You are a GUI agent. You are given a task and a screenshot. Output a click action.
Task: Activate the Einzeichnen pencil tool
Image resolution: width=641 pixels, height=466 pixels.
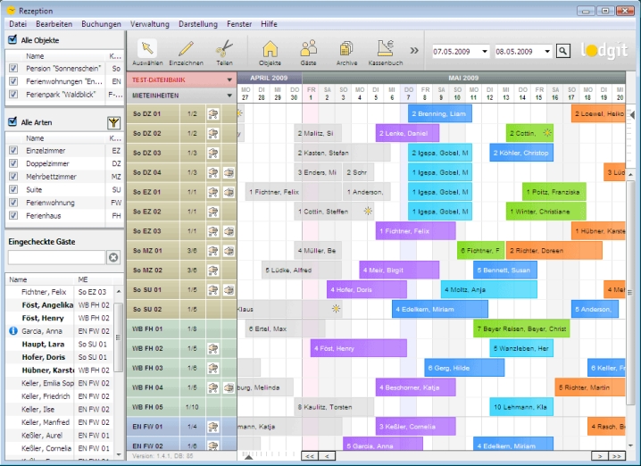point(186,52)
